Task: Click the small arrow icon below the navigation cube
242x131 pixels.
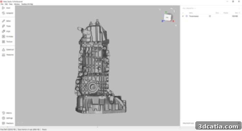Action: coord(176,25)
